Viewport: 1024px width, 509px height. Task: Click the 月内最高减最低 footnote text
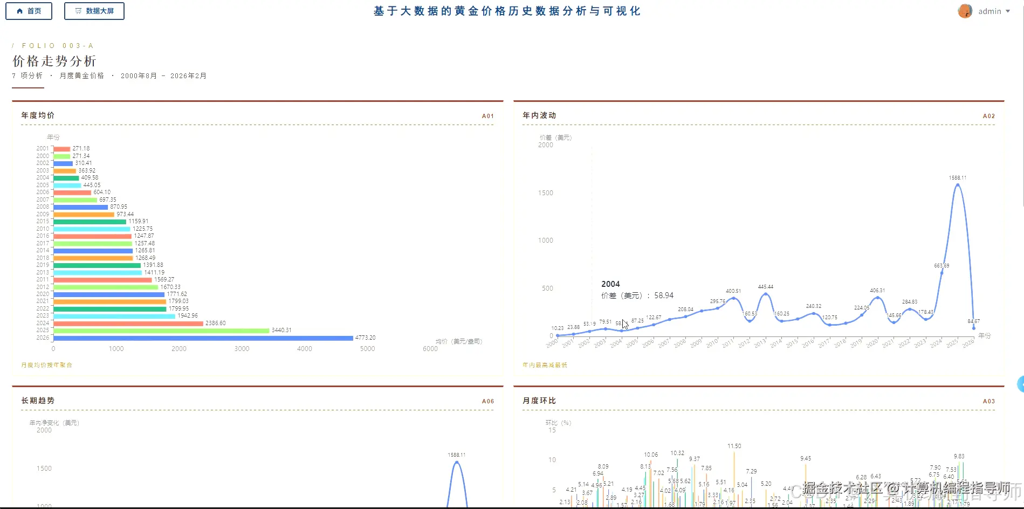[x=545, y=365]
